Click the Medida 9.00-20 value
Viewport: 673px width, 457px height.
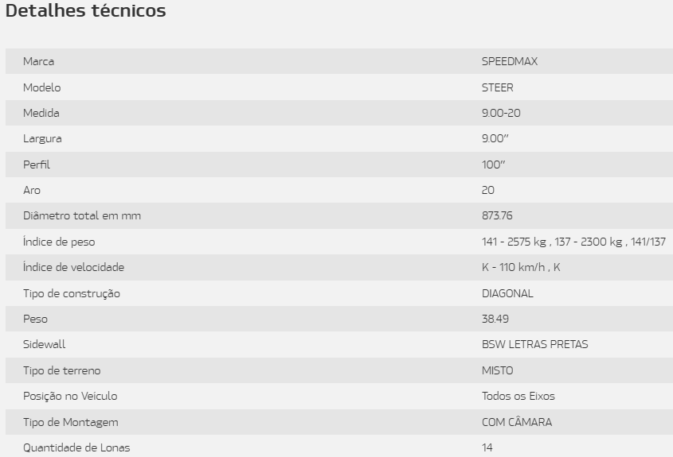(x=501, y=113)
